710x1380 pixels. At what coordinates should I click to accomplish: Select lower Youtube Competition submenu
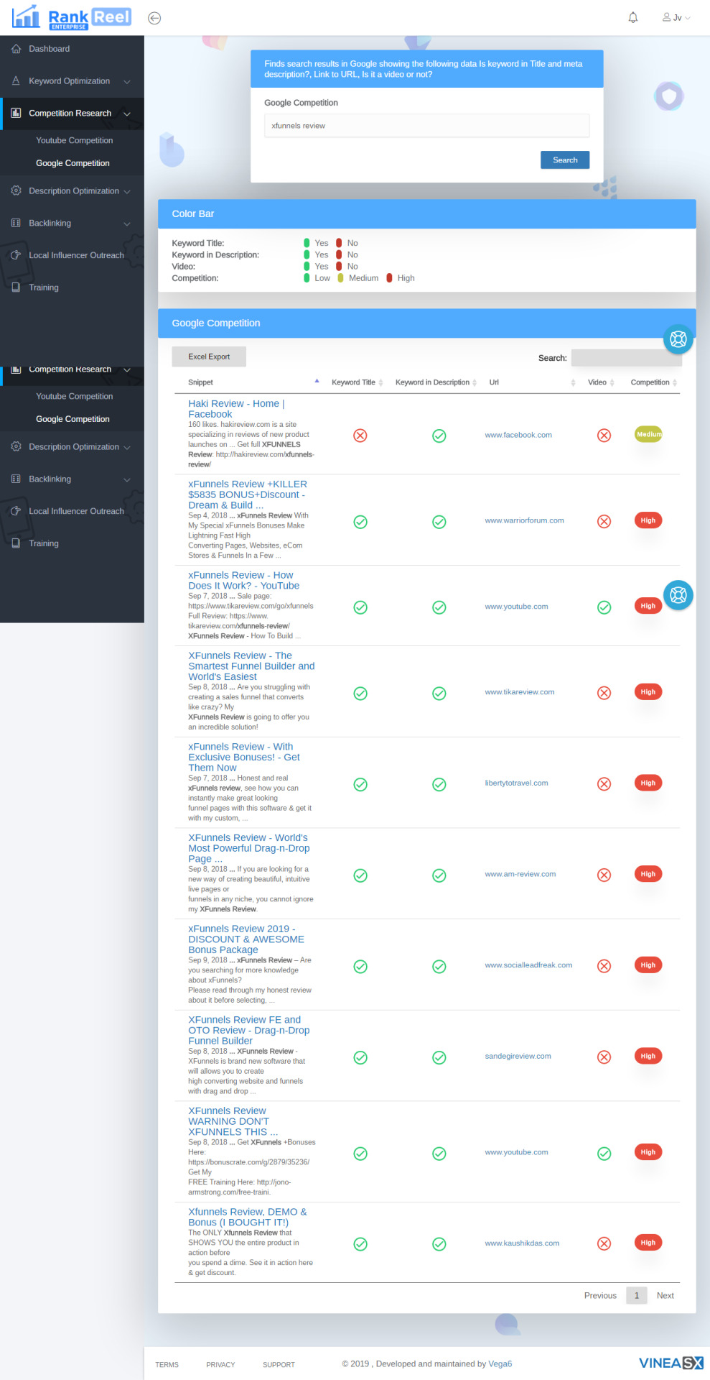75,396
